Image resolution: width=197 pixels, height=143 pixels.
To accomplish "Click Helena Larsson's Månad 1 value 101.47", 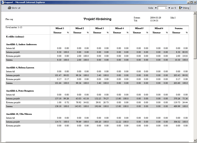I will pyautogui.click(x=58, y=75).
